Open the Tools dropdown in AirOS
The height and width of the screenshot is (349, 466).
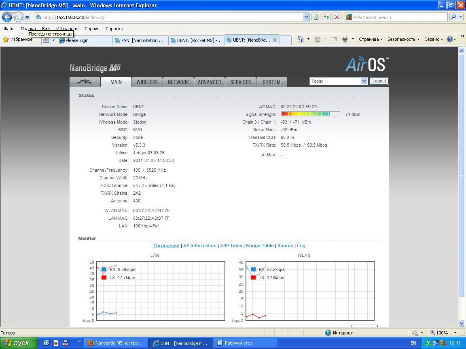pos(339,81)
